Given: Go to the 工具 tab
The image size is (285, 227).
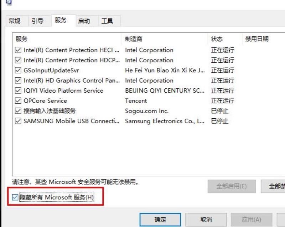Looking at the screenshot, I should point(107,21).
